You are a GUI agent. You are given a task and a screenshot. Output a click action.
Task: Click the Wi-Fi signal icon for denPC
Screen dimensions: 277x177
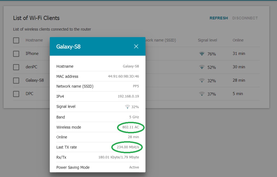pyautogui.click(x=202, y=67)
